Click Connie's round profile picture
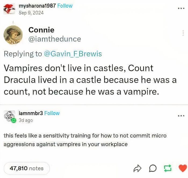188x178 pixels. (13, 35)
